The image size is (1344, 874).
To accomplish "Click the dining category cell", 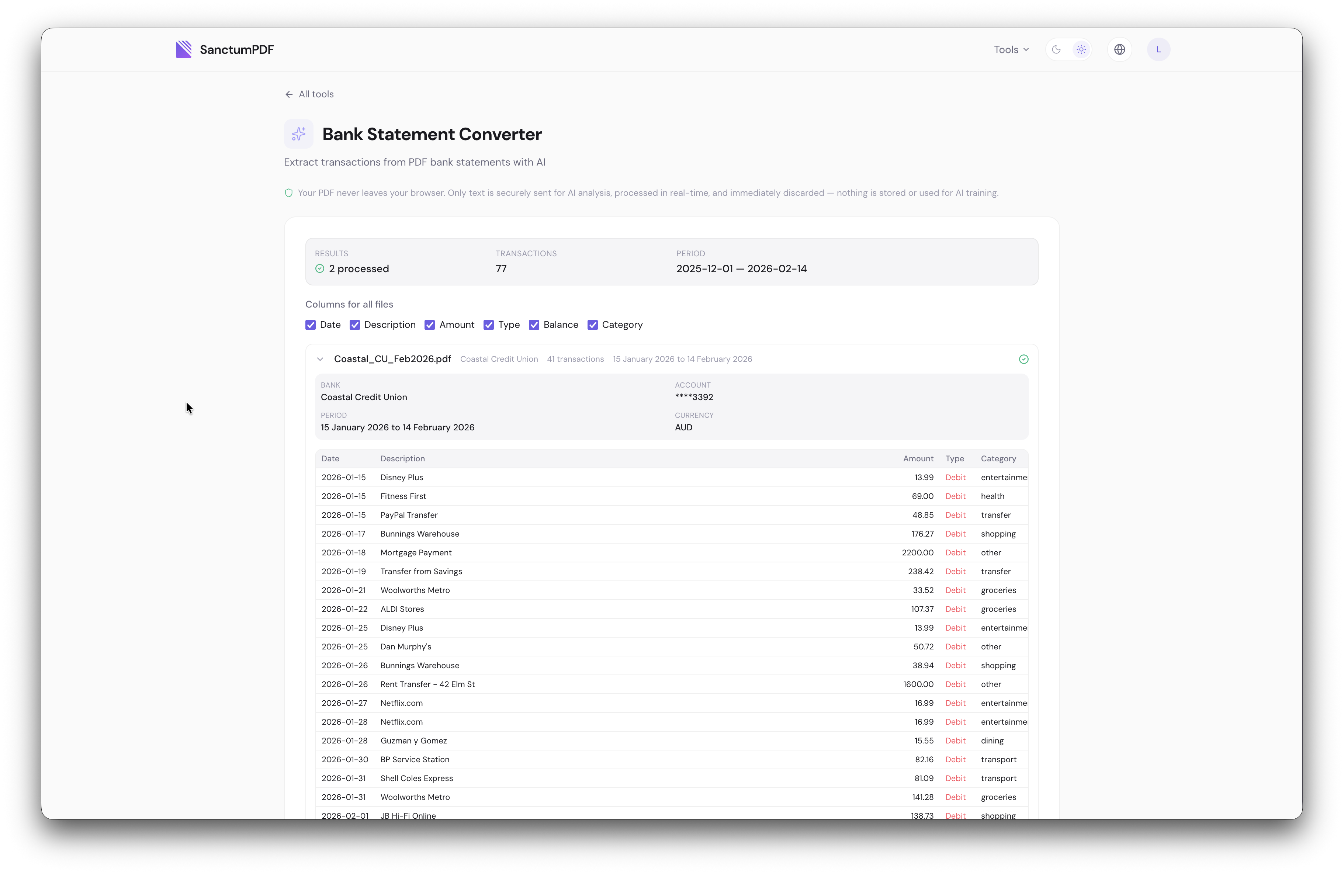I will [992, 741].
